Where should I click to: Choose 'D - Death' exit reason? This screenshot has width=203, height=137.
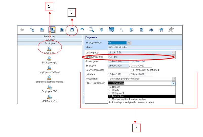(x=114, y=90)
